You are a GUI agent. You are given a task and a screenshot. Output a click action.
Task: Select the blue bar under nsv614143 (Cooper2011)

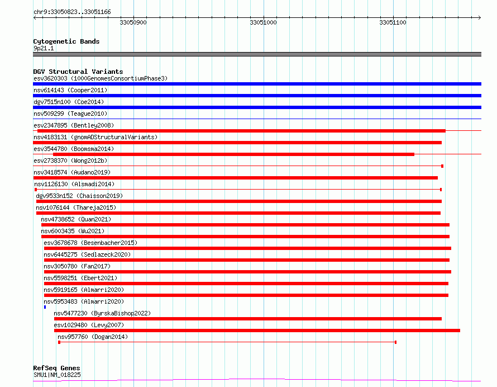click(x=257, y=96)
